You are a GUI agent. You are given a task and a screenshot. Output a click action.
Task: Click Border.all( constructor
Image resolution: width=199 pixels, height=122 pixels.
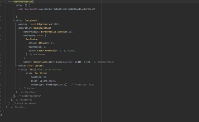[x=40, y=62]
